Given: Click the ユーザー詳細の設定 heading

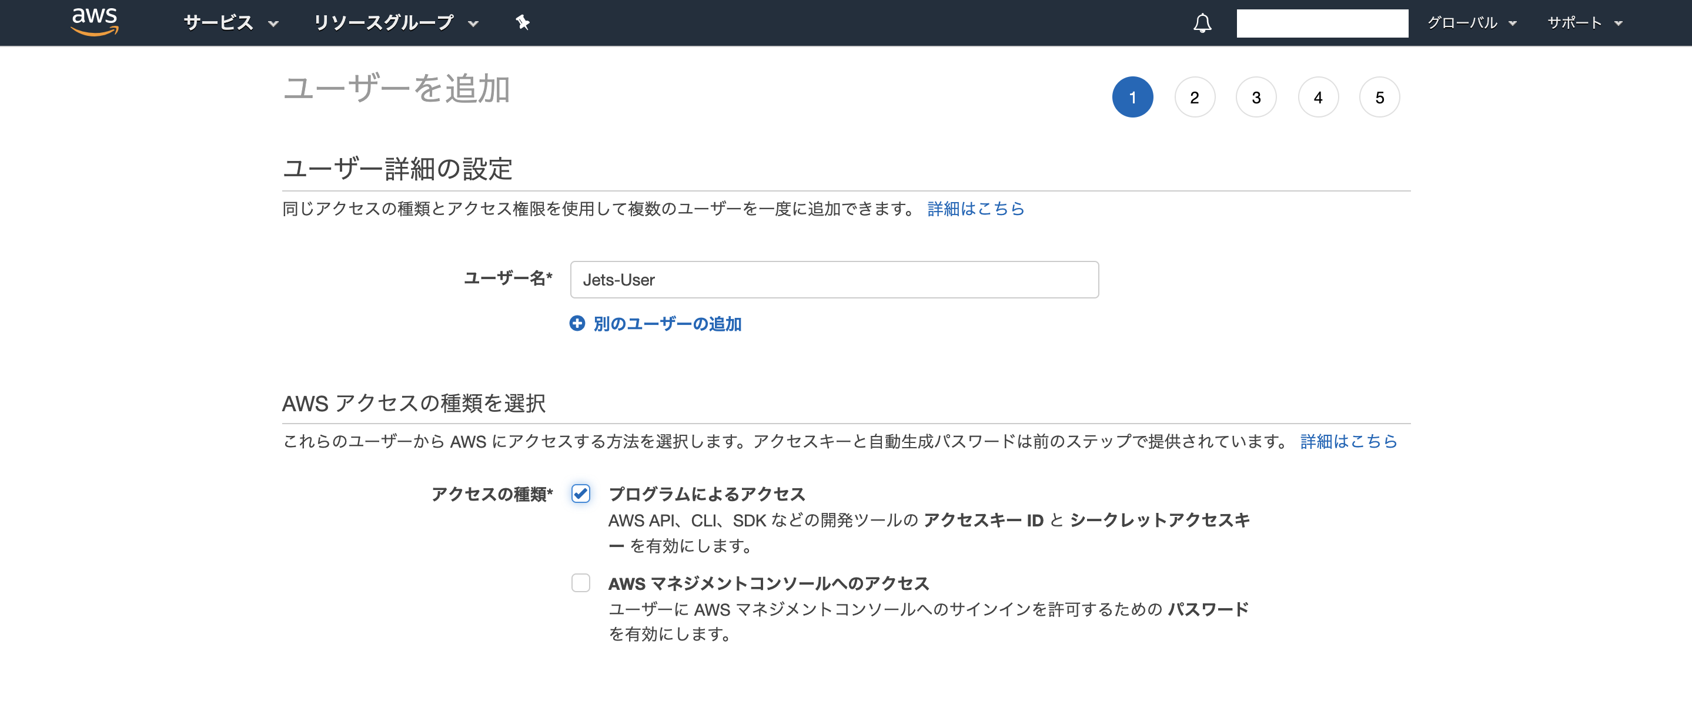Looking at the screenshot, I should pyautogui.click(x=397, y=169).
